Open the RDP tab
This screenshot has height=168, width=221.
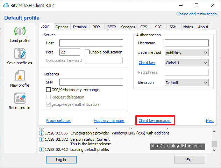96,27
